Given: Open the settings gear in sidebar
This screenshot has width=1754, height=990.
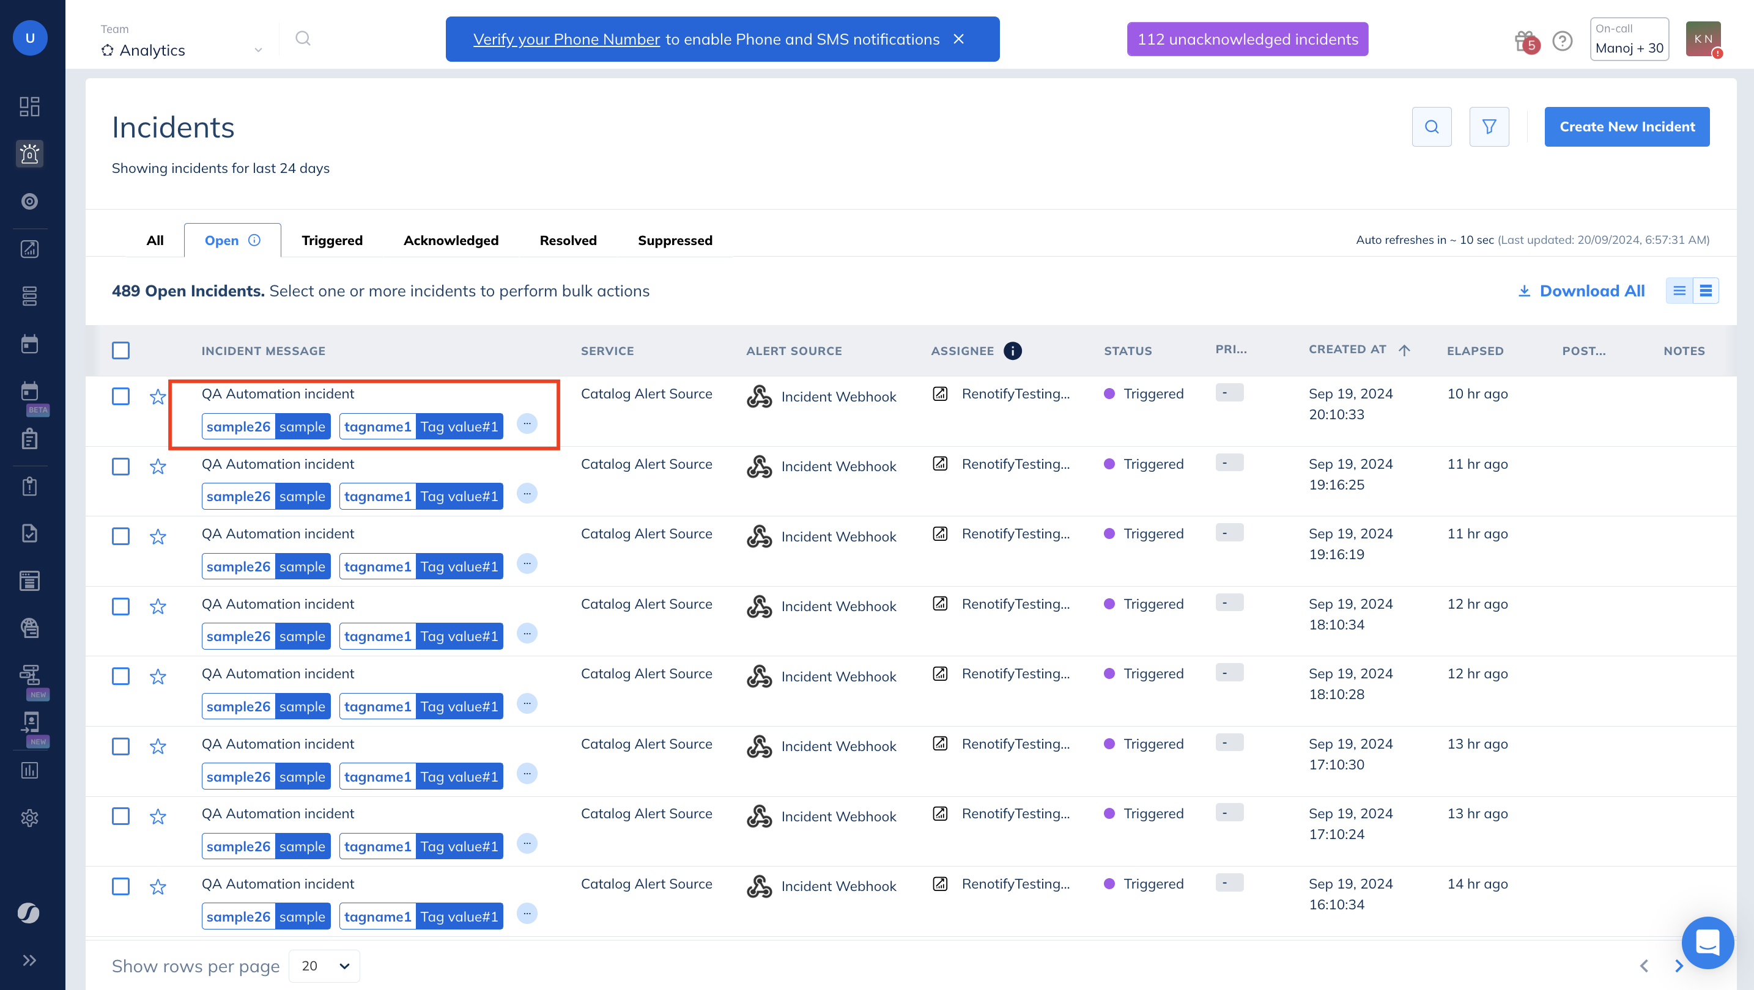Looking at the screenshot, I should coord(29,818).
